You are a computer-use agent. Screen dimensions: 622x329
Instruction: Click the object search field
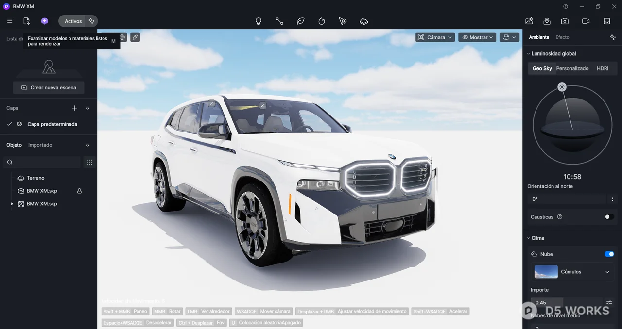pos(42,162)
